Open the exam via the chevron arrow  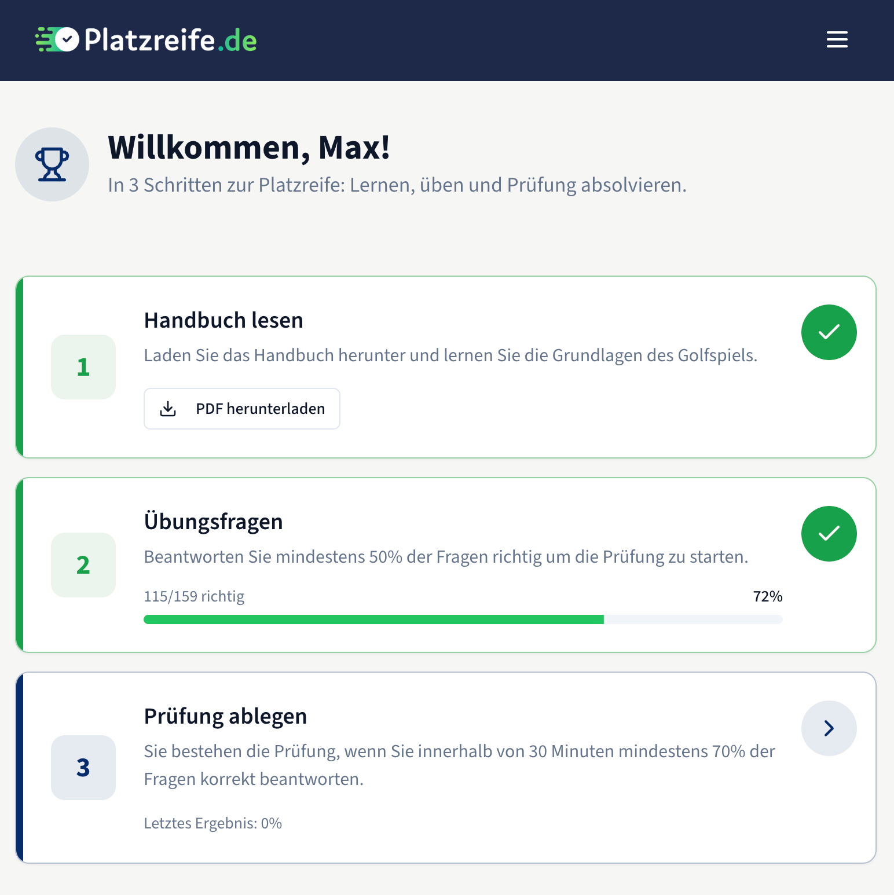point(829,728)
